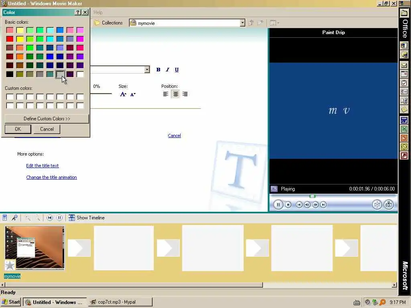Viewport: 411px width, 308px height.
Task: Launch Microsoft Access from Office bar
Action: (x=404, y=156)
